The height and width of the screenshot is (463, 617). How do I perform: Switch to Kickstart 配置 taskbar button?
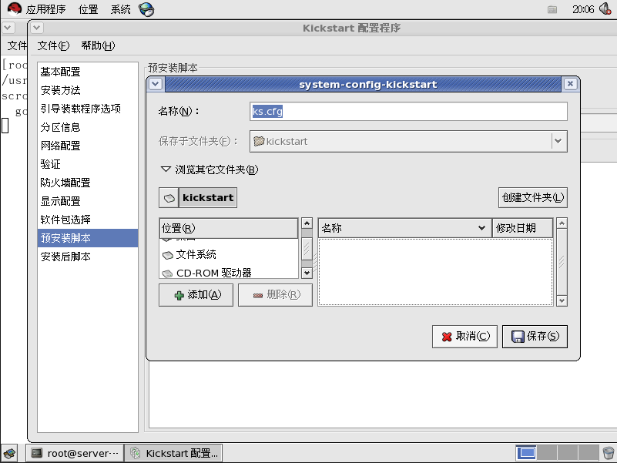173,453
